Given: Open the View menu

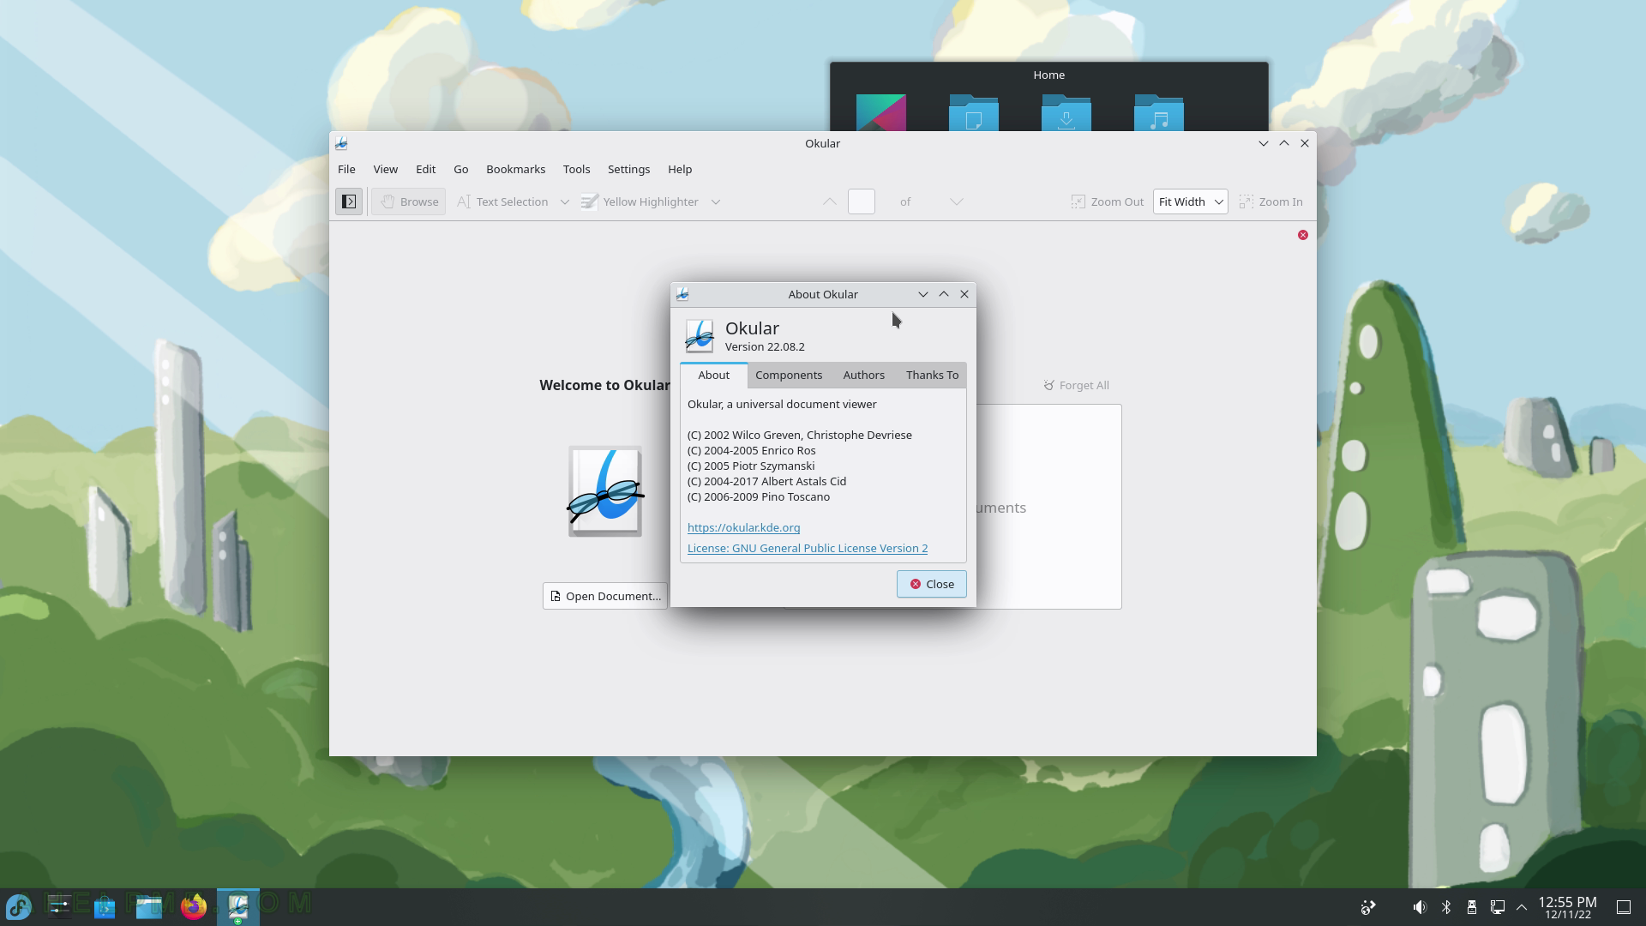Looking at the screenshot, I should coord(385,169).
